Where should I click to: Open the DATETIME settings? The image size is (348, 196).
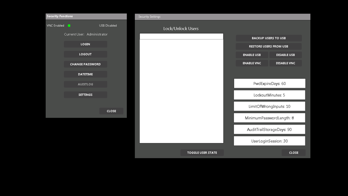pyautogui.click(x=86, y=74)
